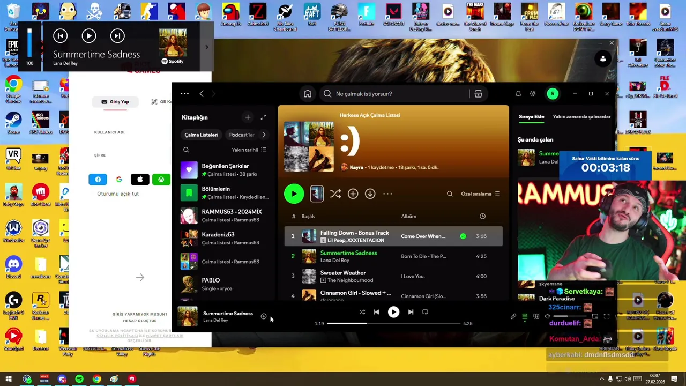Adjust Spotify volume slider
The height and width of the screenshot is (386, 686).
tap(571, 316)
